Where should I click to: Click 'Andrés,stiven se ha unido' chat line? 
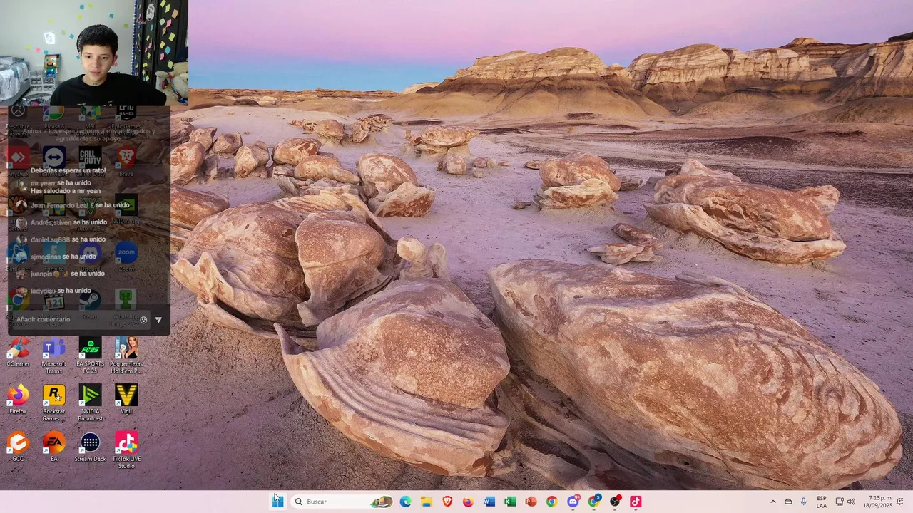click(x=68, y=222)
